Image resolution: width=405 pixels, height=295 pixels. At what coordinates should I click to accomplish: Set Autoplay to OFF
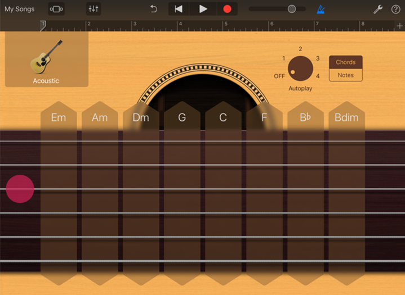pos(279,76)
